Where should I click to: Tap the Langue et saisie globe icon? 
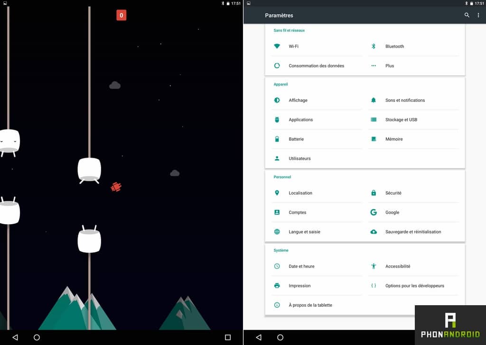(277, 232)
